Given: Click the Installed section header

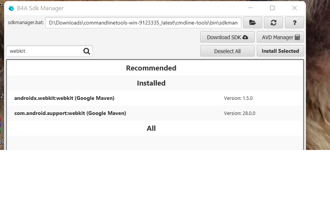Looking at the screenshot, I should pyautogui.click(x=151, y=83).
